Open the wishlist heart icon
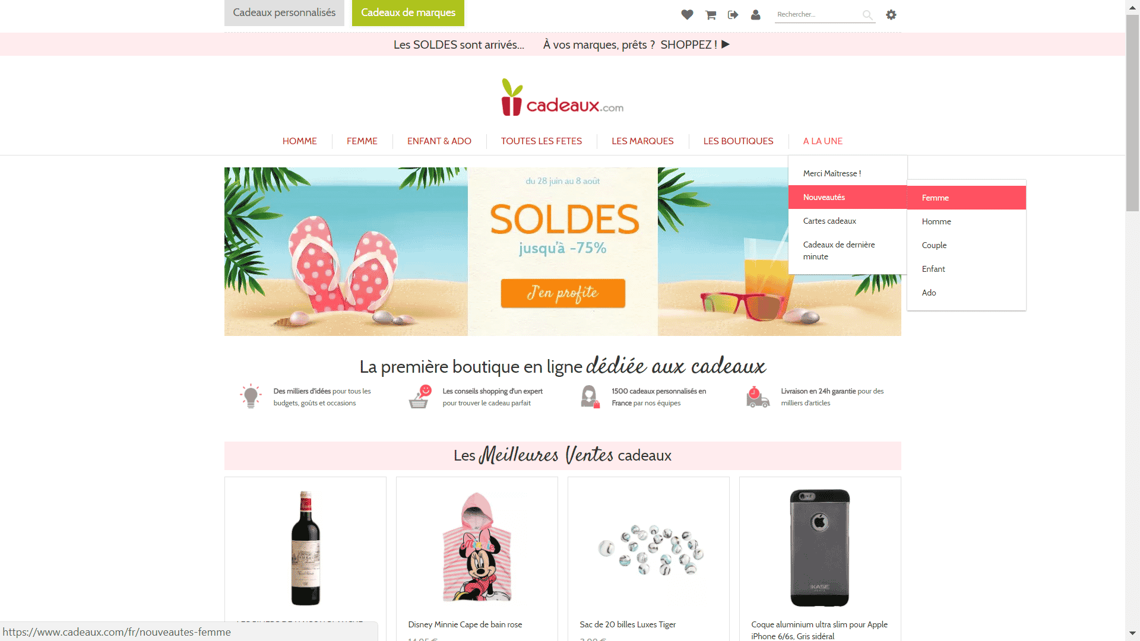Screen dimensions: 1140x641 [687, 15]
